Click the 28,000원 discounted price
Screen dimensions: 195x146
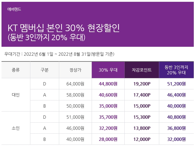tap(108, 139)
